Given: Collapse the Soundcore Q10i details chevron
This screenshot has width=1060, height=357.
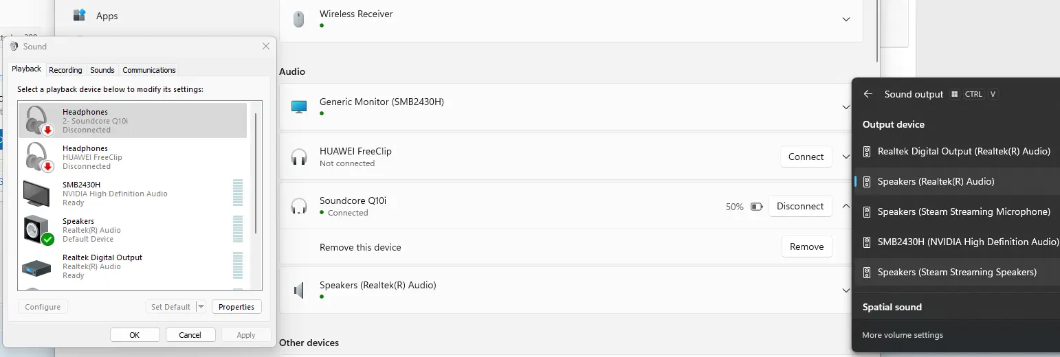Looking at the screenshot, I should 846,206.
